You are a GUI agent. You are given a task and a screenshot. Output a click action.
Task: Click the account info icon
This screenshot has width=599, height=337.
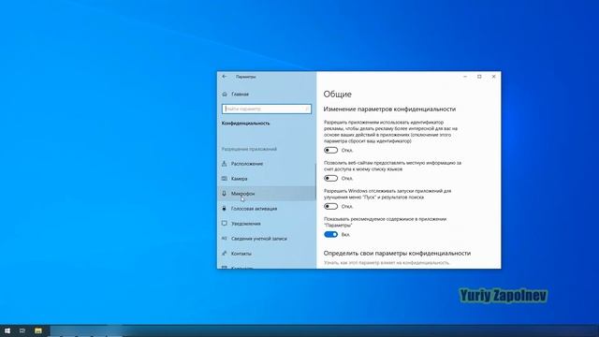tap(225, 239)
